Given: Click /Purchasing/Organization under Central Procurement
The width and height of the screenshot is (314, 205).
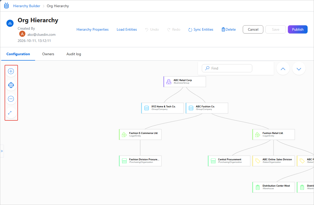Looking at the screenshot, I should tap(230, 162).
